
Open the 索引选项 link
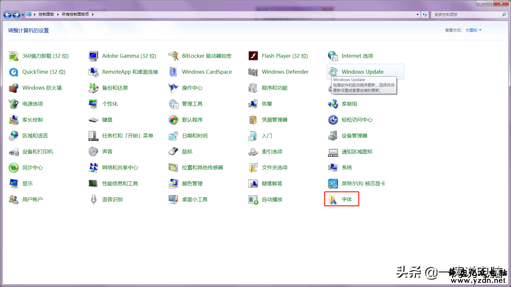click(x=272, y=151)
